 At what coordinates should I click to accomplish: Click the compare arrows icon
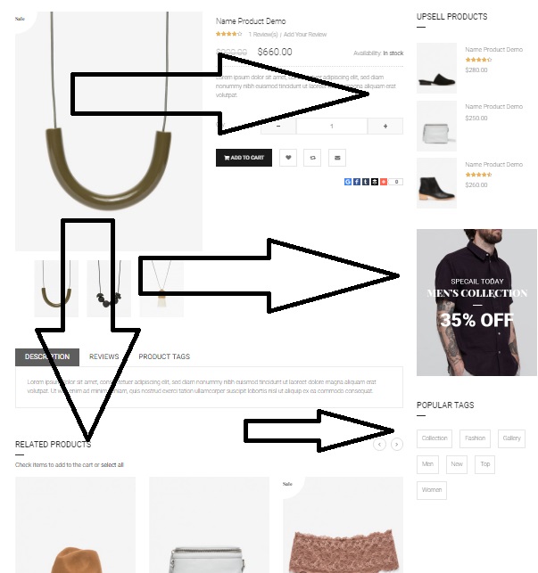312,158
